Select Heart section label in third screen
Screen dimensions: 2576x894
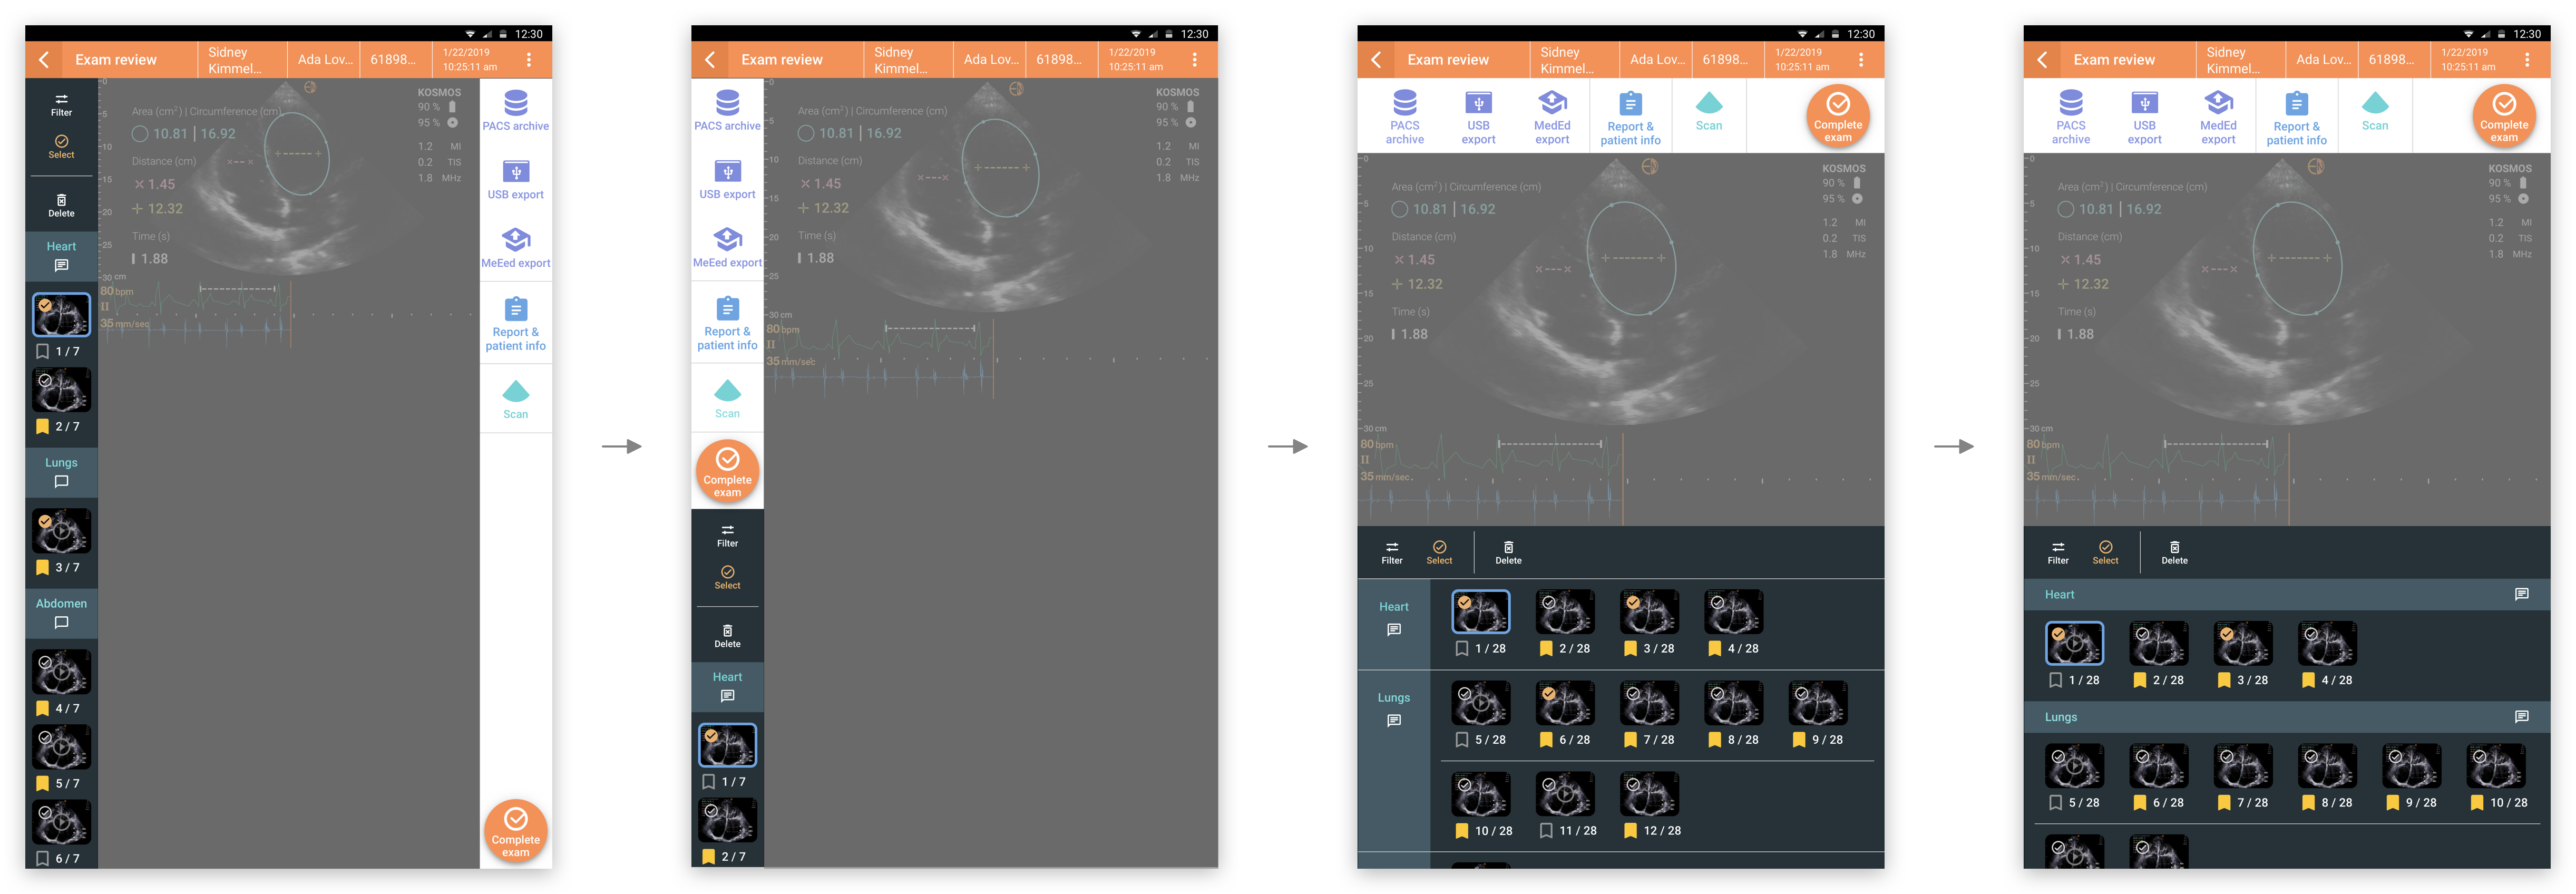coord(1393,607)
